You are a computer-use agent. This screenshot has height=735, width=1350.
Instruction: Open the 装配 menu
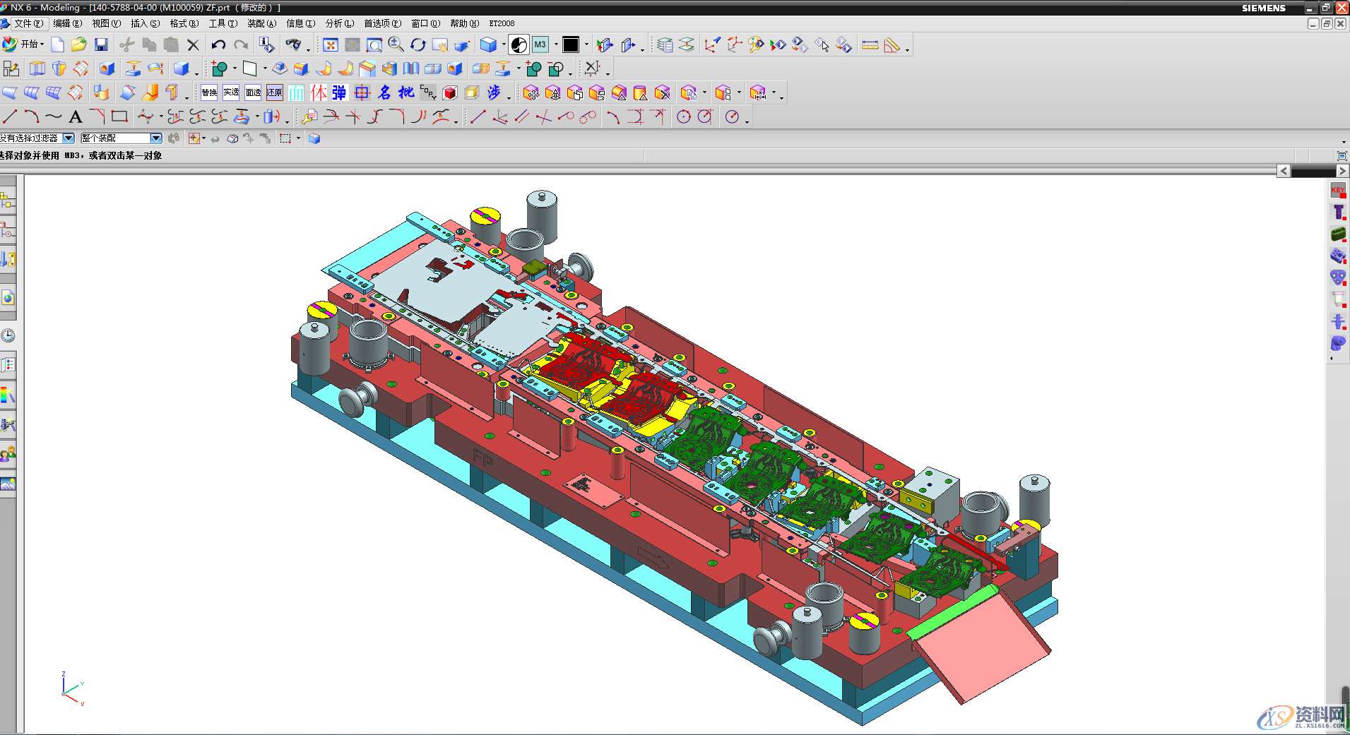coord(261,23)
